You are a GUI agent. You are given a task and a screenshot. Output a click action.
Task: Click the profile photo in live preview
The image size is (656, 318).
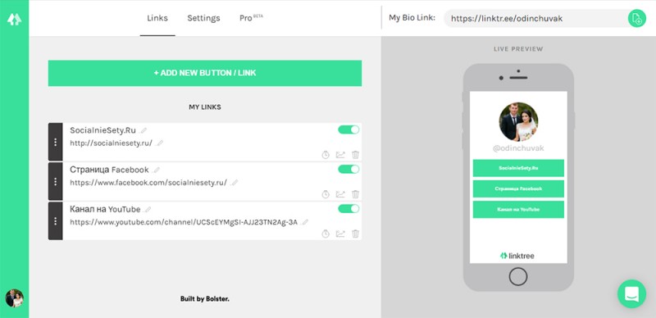click(x=518, y=122)
